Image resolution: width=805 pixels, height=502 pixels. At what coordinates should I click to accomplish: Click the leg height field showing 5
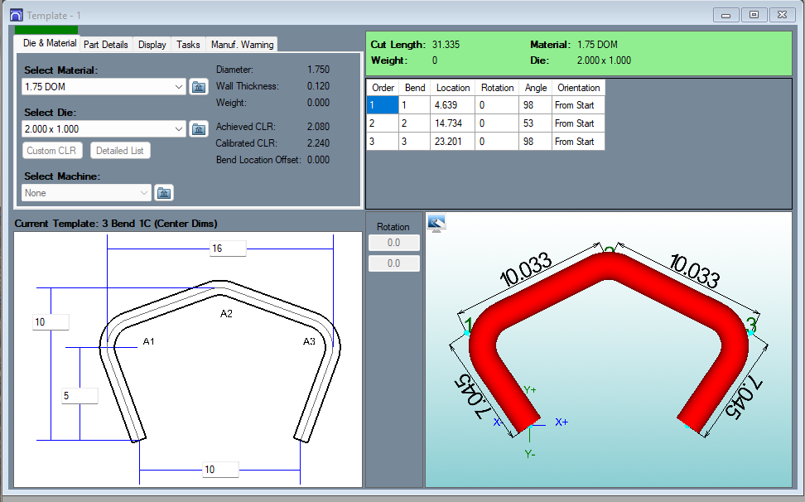(x=80, y=396)
